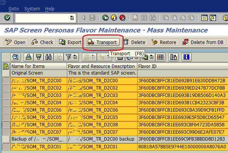Sort grid in descending order
The image size is (228, 153).
[x=39, y=57]
